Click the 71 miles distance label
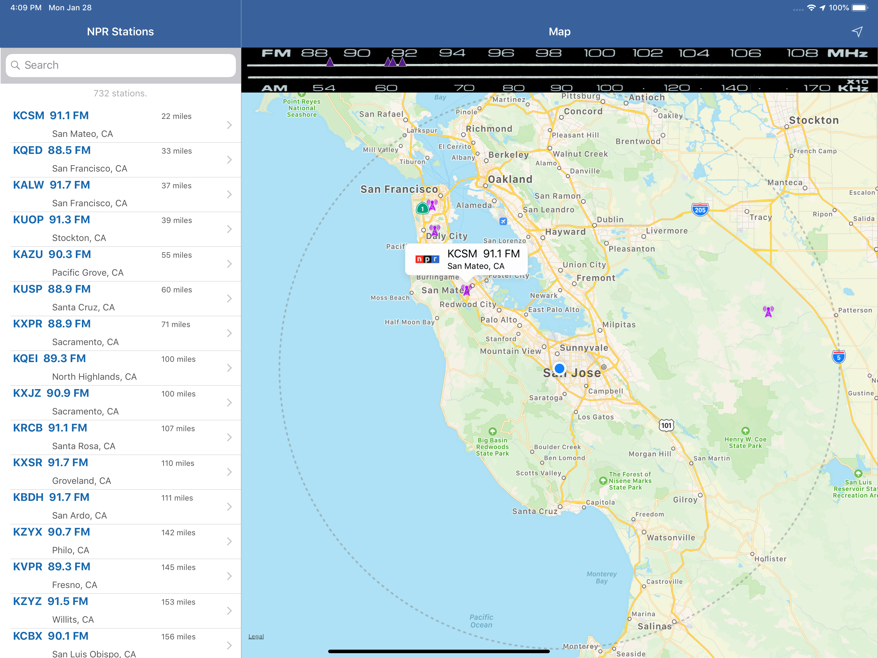 pos(176,324)
